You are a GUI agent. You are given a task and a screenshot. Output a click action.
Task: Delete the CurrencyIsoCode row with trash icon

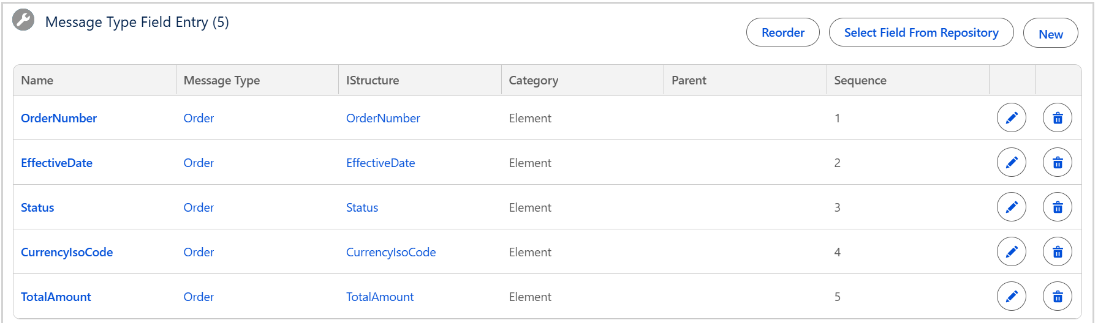(x=1057, y=251)
